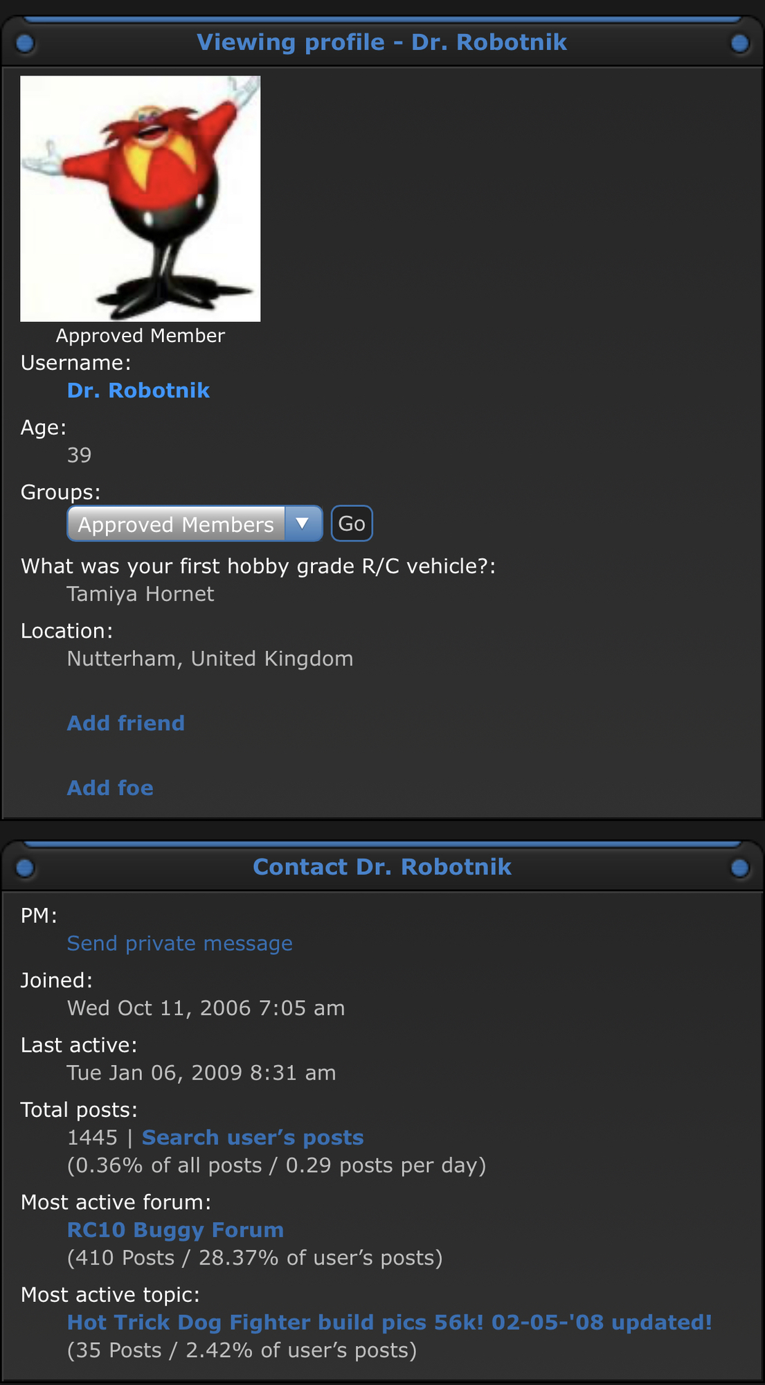Click the Add friend link
Screen dimensions: 765x1385
pyautogui.click(x=126, y=723)
